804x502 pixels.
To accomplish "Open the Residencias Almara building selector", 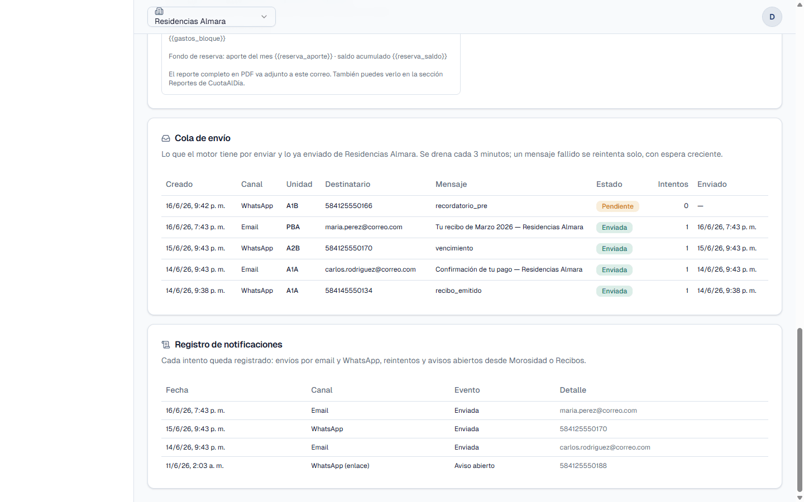I will (212, 17).
